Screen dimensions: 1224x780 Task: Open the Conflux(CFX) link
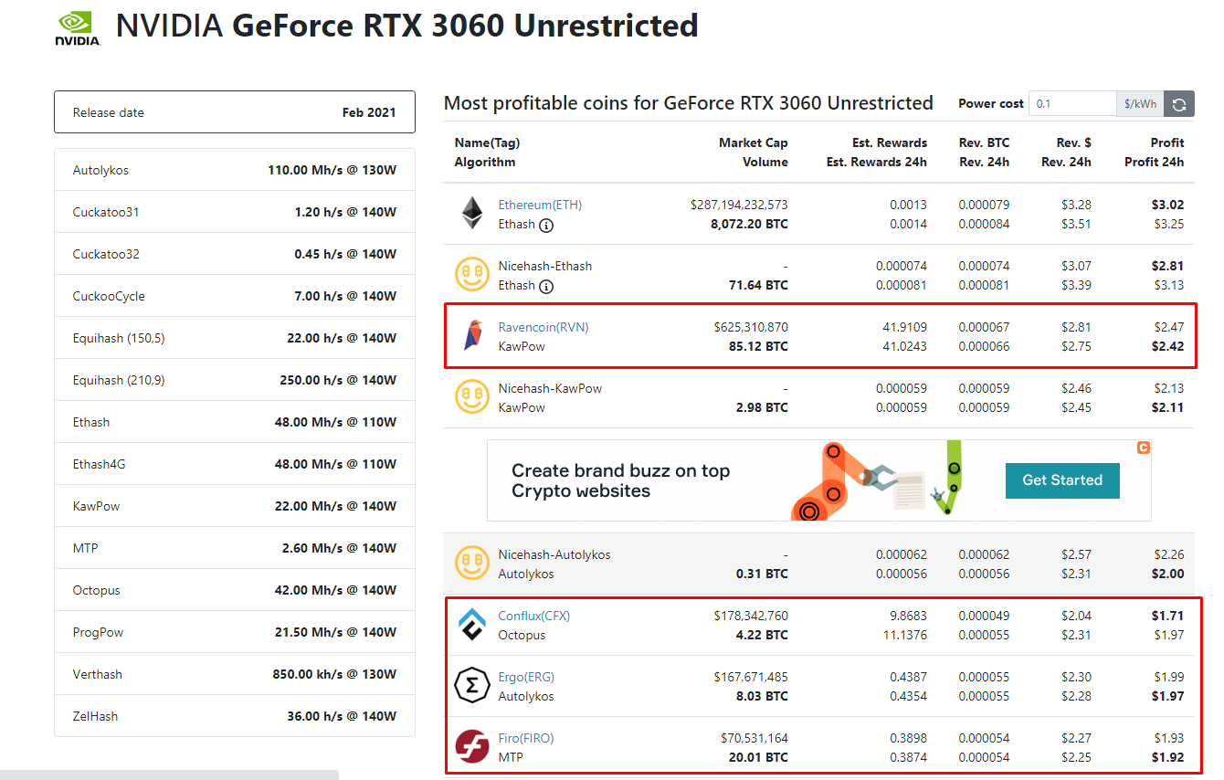click(534, 616)
